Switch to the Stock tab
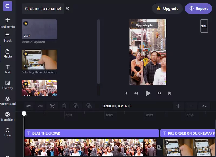This screenshot has width=216, height=157. (x=8, y=38)
